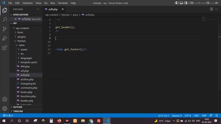
Task: Open editor more actions menu
Action: [x=217, y=9]
